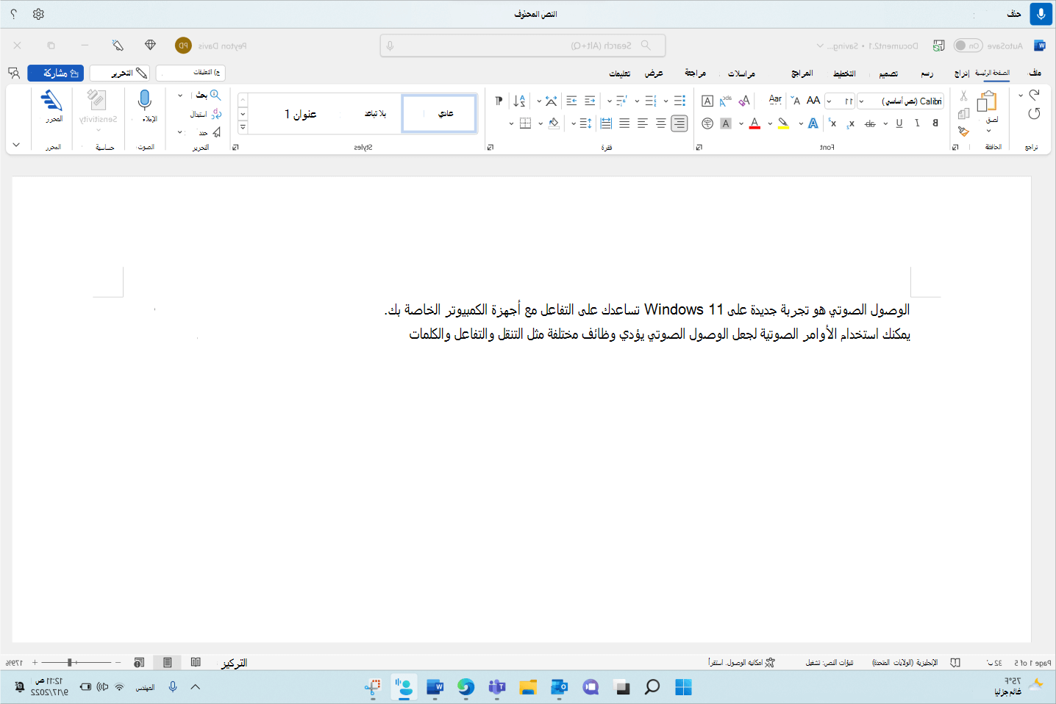
Task: Open the font color dropdown arrow
Action: (x=741, y=123)
